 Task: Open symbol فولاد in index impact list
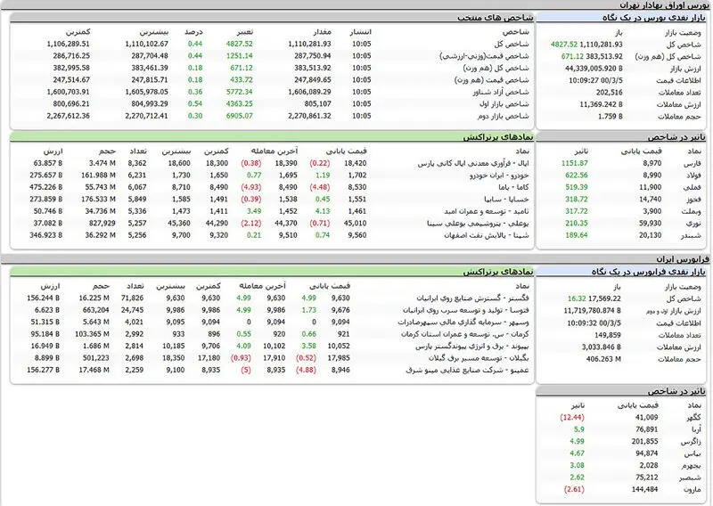click(x=692, y=175)
